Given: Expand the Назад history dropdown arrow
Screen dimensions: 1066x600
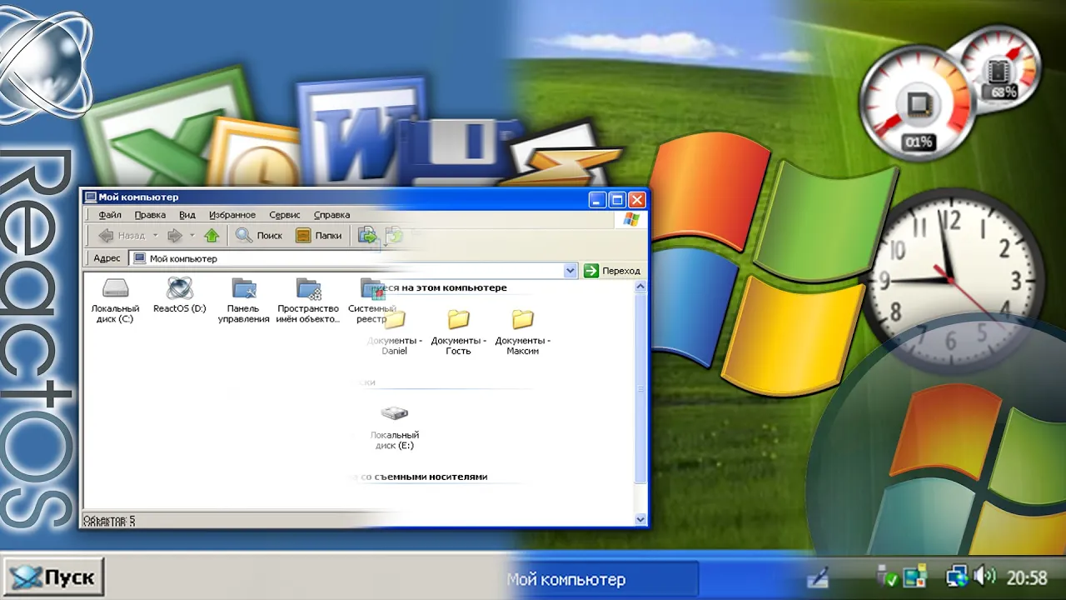Looking at the screenshot, I should 155,236.
